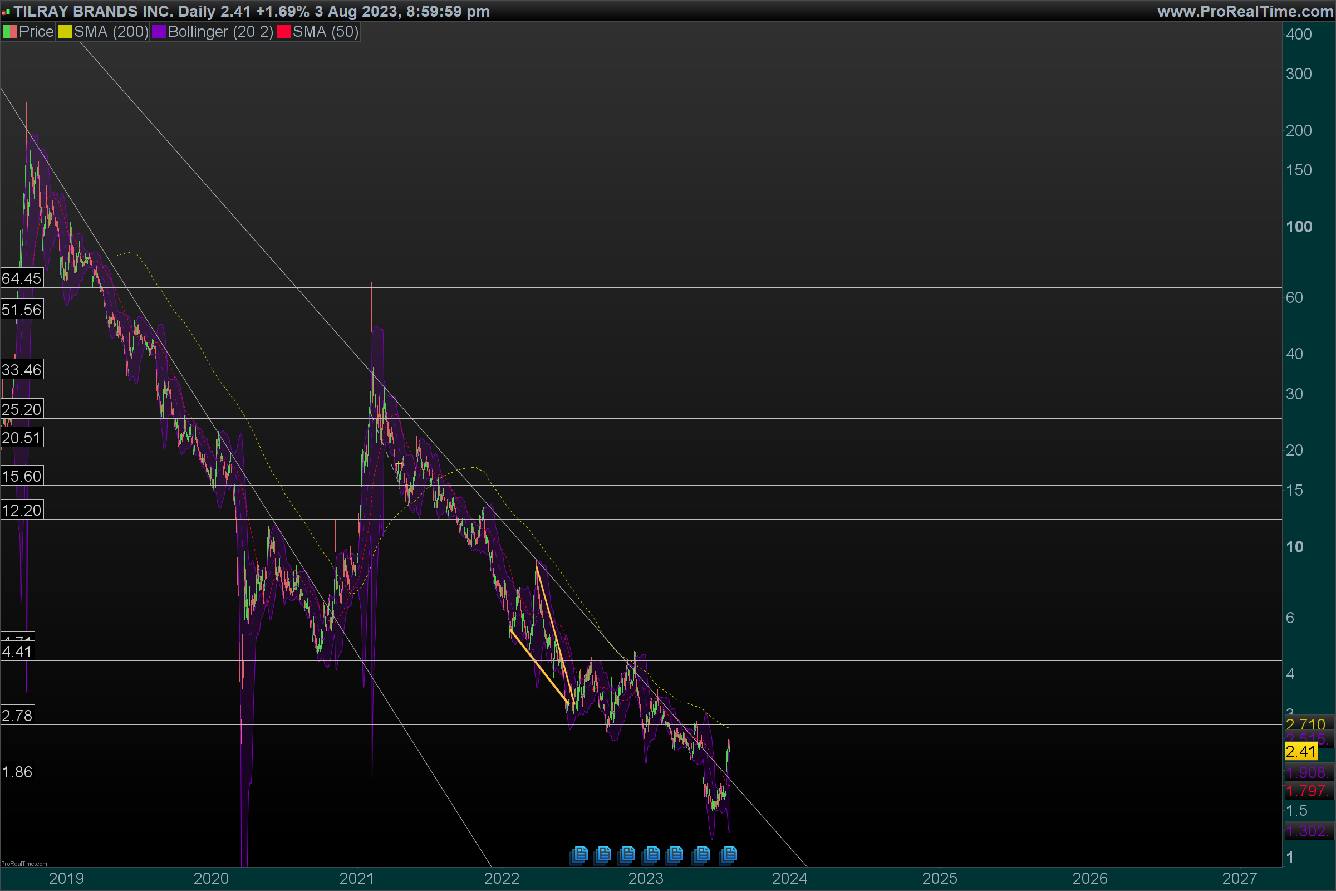Screen dimensions: 1336x891
Task: Click the 33.46 horizontal line label
Action: (x=22, y=370)
